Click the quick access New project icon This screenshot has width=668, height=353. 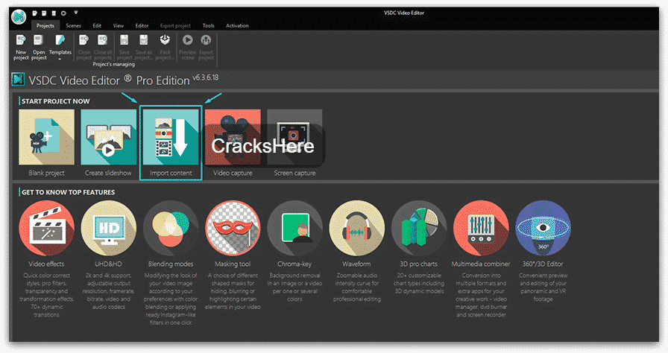click(x=34, y=13)
